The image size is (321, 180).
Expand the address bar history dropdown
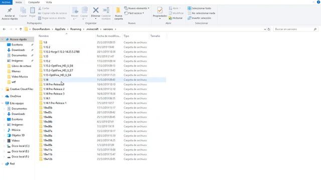point(265,29)
